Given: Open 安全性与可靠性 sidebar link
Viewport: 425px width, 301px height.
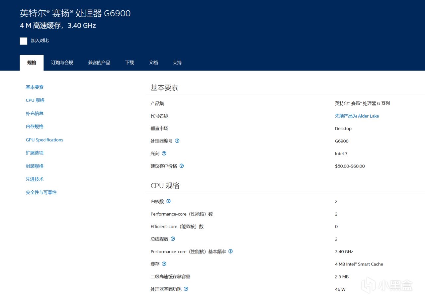Looking at the screenshot, I should click(41, 192).
